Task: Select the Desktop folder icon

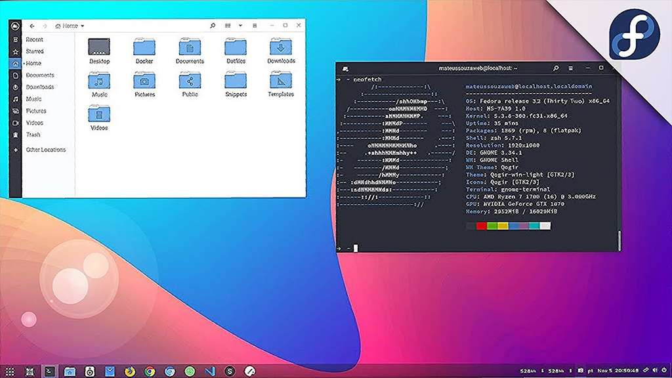Action: 100,51
